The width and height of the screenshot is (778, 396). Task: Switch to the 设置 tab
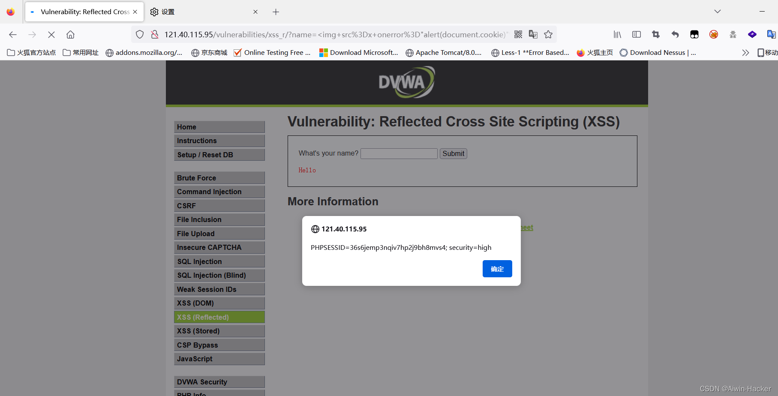[205, 12]
